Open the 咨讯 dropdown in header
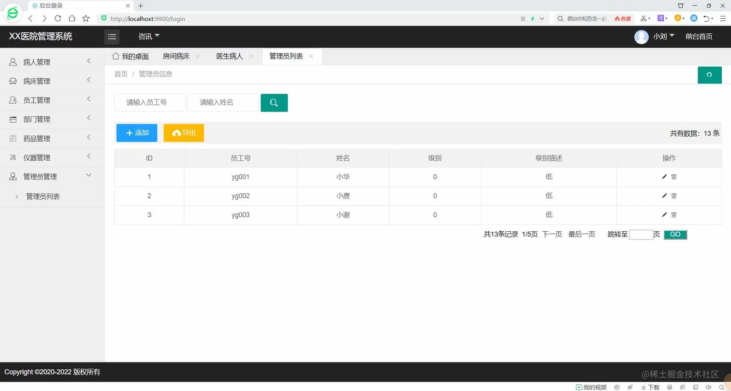This screenshot has width=731, height=391. click(x=149, y=37)
